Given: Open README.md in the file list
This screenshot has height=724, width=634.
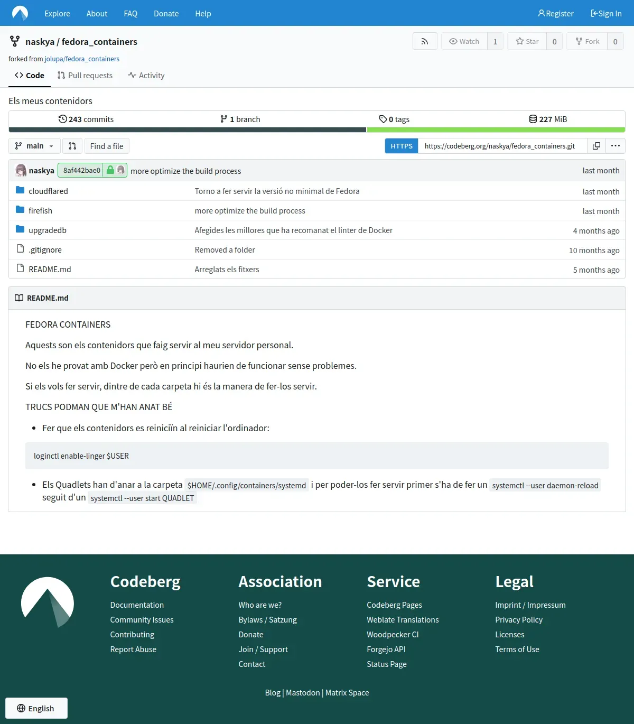Looking at the screenshot, I should coord(50,269).
